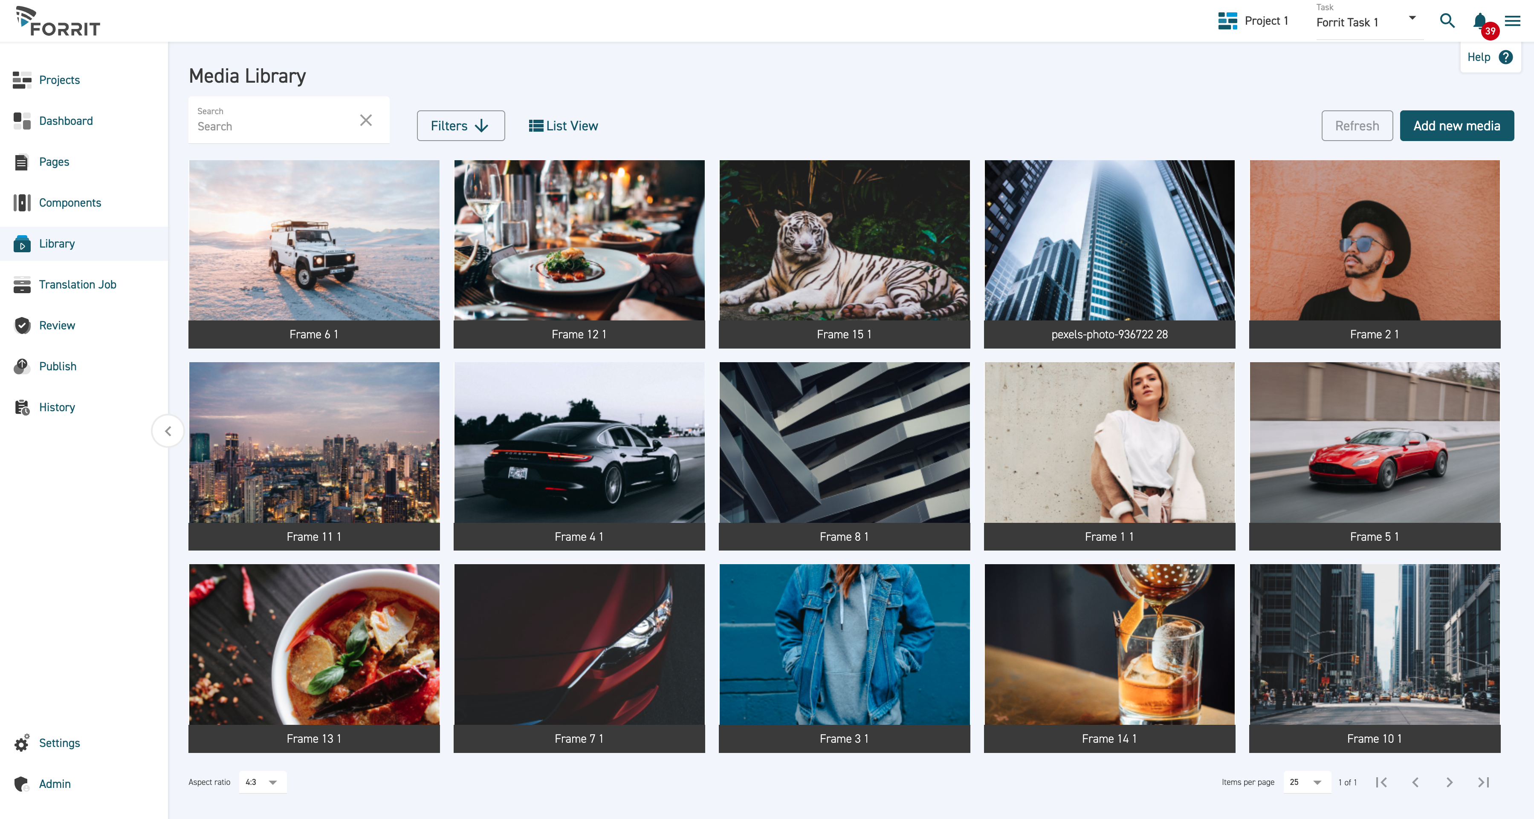Click the Project 1 grid icon
Screen dimensions: 1534x819
1227,21
